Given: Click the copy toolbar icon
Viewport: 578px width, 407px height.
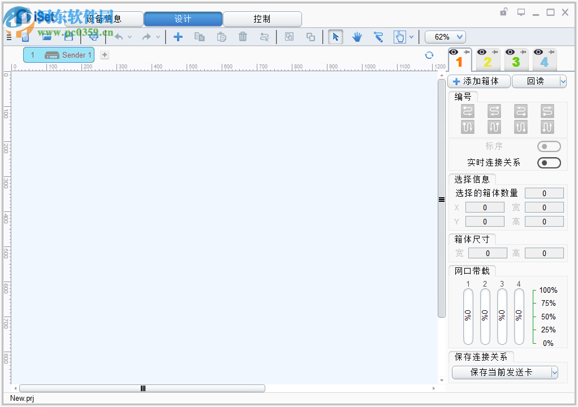Looking at the screenshot, I should [x=199, y=37].
